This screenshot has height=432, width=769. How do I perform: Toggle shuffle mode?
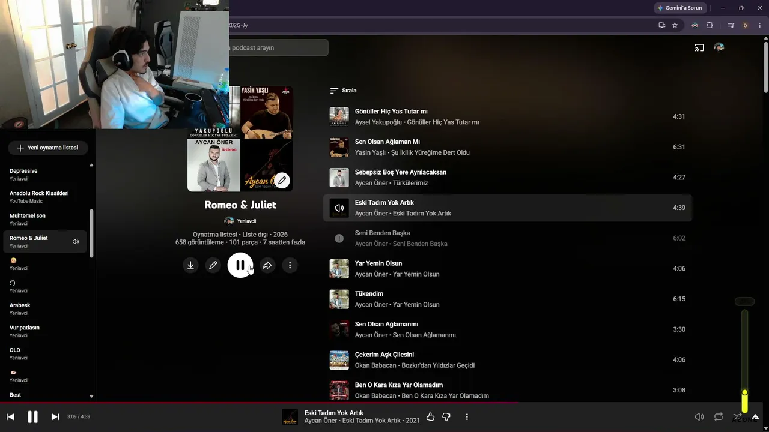coord(737,417)
